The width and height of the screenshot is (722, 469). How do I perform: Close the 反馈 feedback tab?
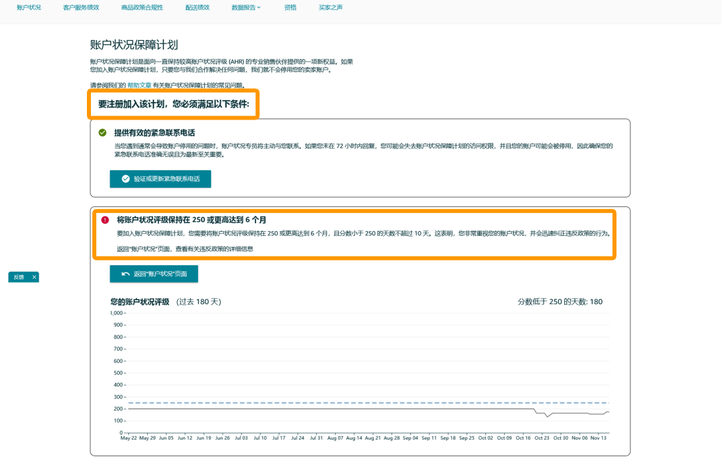tap(34, 277)
